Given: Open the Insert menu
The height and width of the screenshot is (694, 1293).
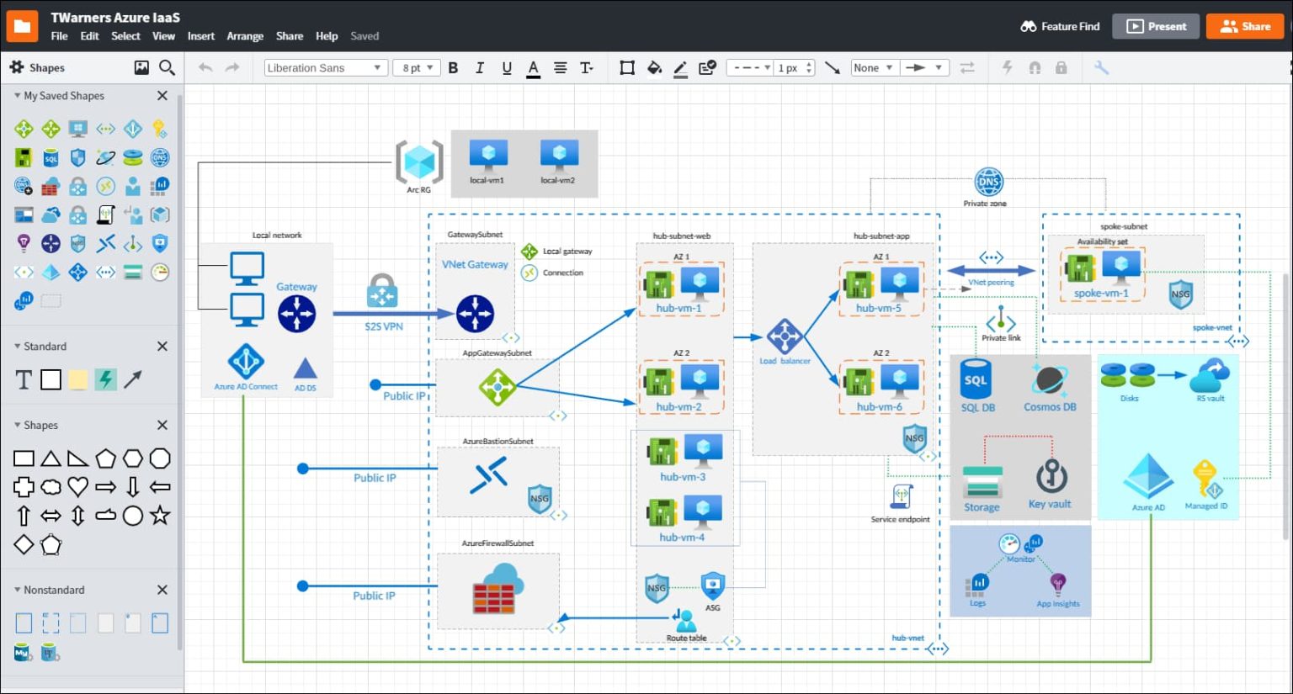Looking at the screenshot, I should coord(200,36).
